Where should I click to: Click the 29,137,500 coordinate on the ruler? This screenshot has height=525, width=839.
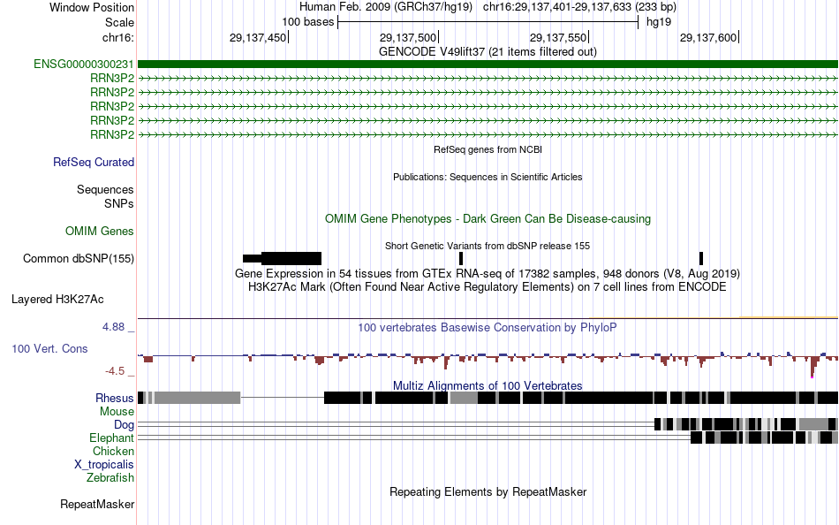pos(408,37)
